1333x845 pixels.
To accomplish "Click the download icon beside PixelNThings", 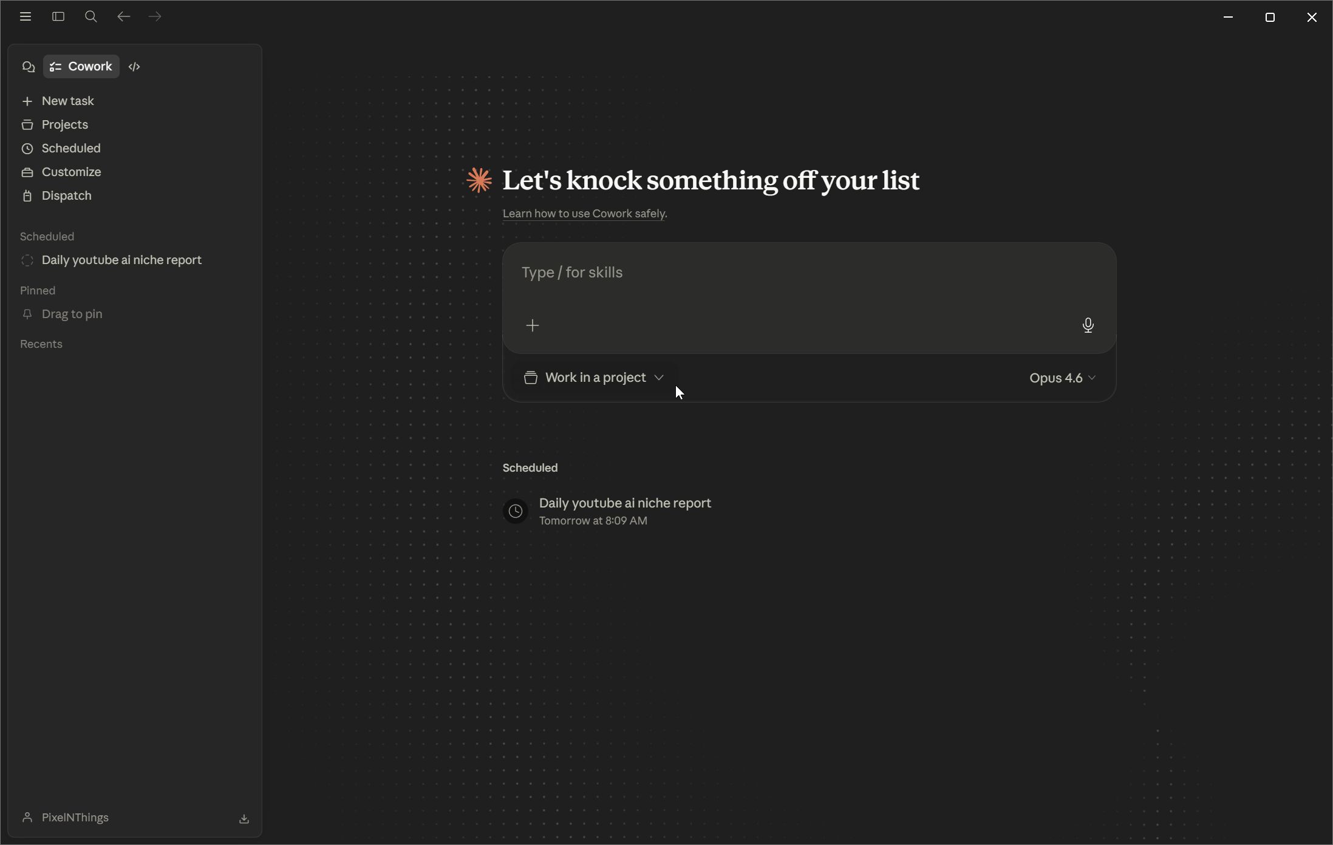I will tap(244, 819).
